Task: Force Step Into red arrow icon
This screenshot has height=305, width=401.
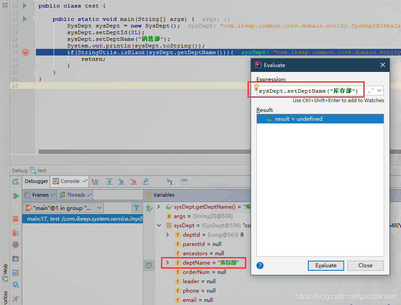Action: [133, 182]
